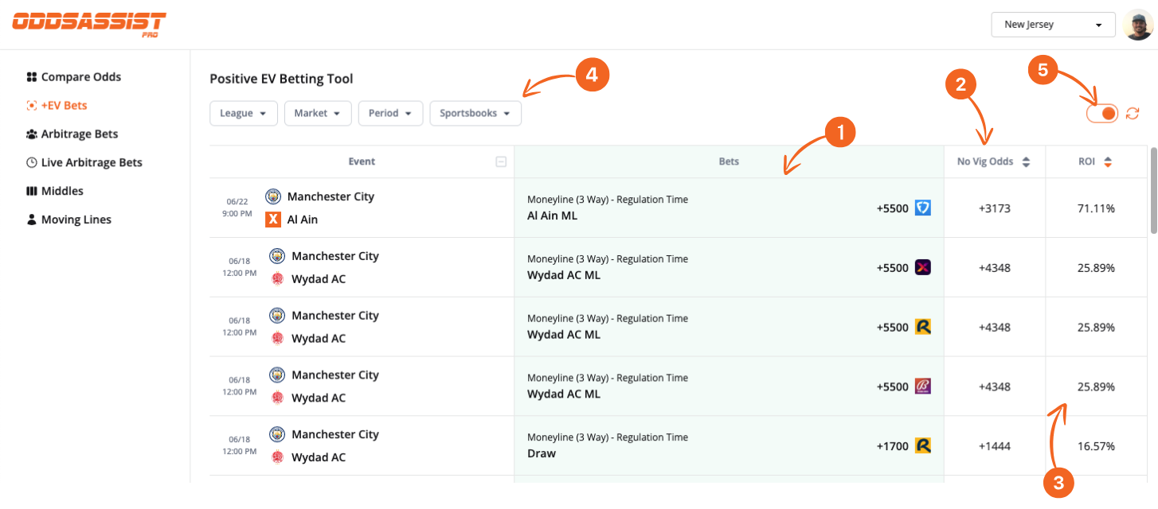Open the Sportsbooks dropdown
The width and height of the screenshot is (1158, 509).
[x=475, y=113]
